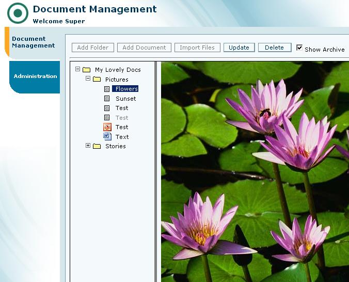Screen dimensions: 349x282
Task: Click the Welcome Super text
Action: pos(59,21)
